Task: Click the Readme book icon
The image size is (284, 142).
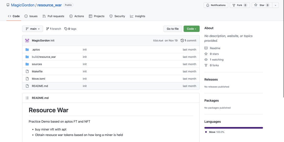Action: pyautogui.click(x=206, y=48)
